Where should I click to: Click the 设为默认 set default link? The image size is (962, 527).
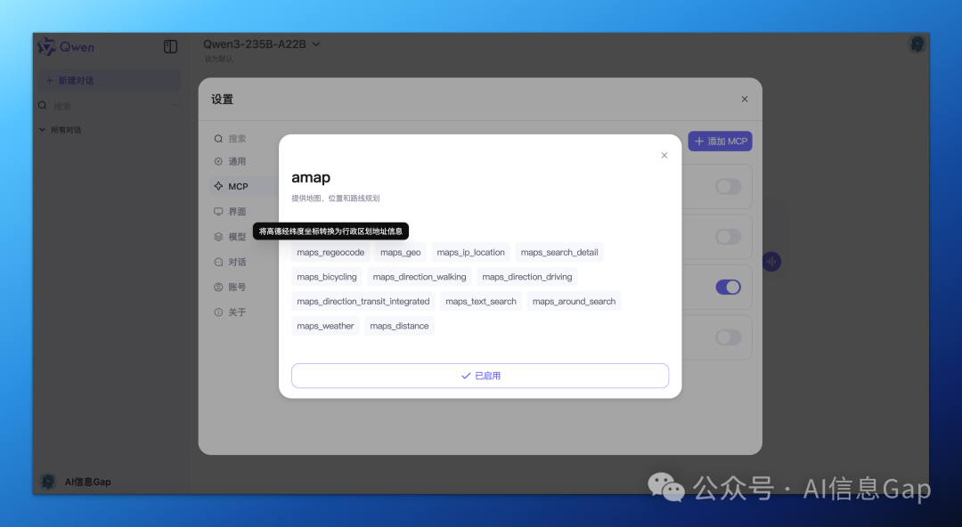tap(218, 59)
